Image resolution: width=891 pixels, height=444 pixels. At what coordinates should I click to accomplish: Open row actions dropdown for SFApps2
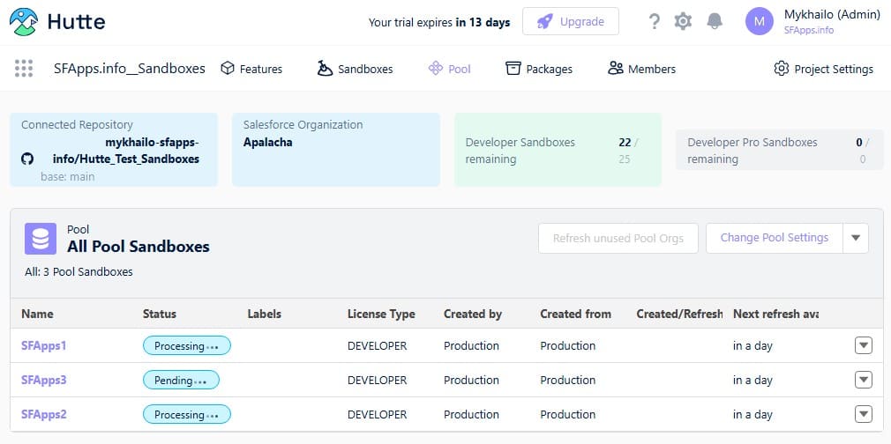click(863, 414)
